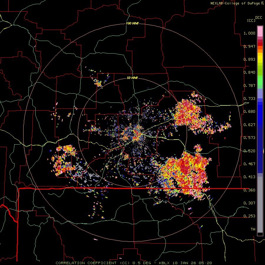Click the 0.360 legend value
This screenshot has height=265, width=265.
point(249,190)
